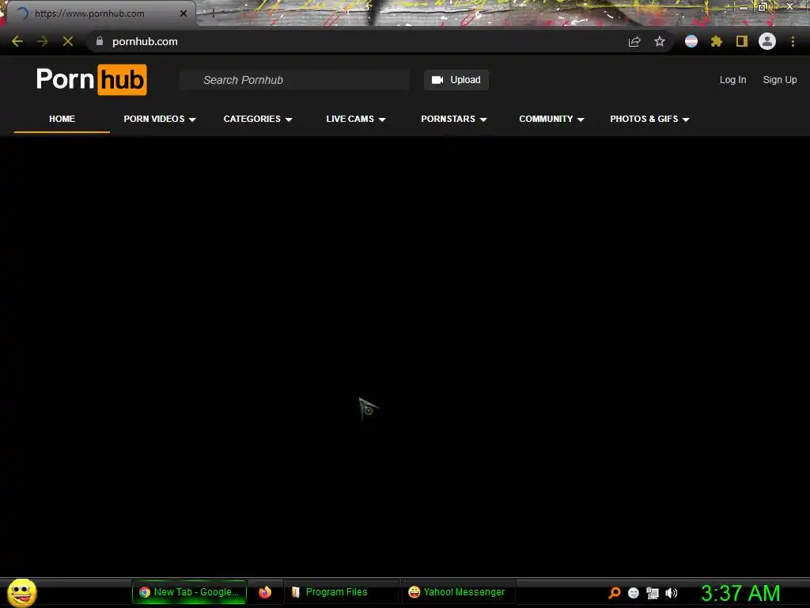Click the orange magnifier tray icon

[x=614, y=592]
